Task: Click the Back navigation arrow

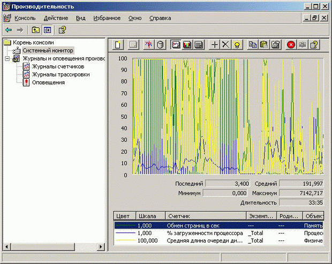Action: pyautogui.click(x=8, y=30)
